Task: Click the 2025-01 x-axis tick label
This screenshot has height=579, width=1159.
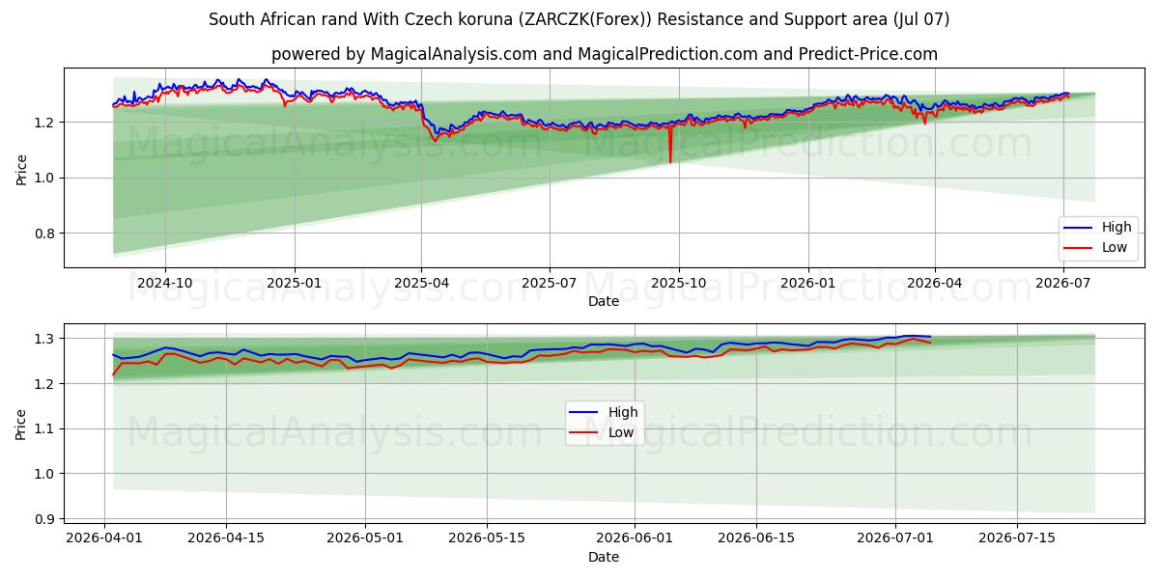Action: click(294, 283)
